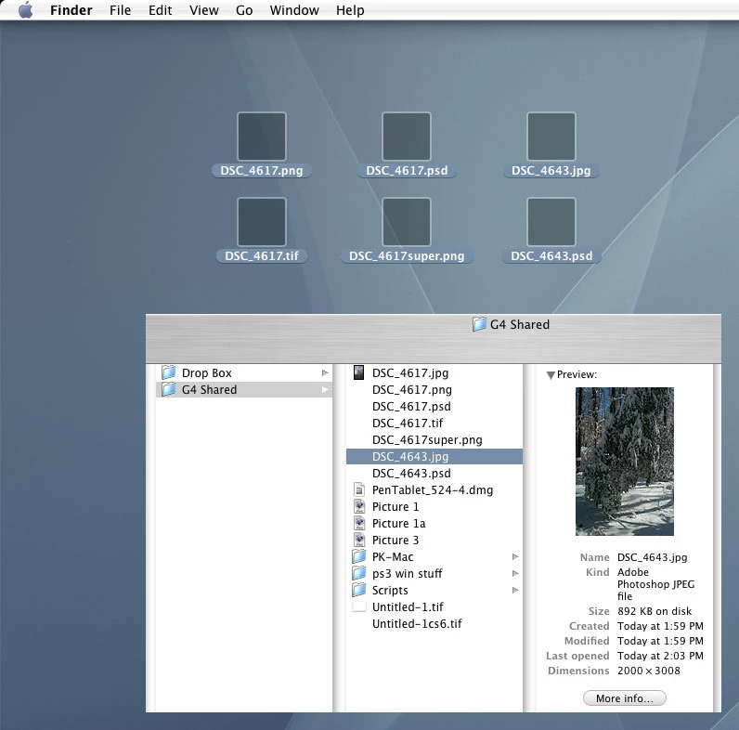Expand PK-Mac folder arrow
Image resolution: width=739 pixels, height=730 pixels.
click(515, 557)
